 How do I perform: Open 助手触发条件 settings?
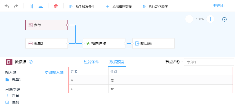pyautogui.click(x=82, y=6)
